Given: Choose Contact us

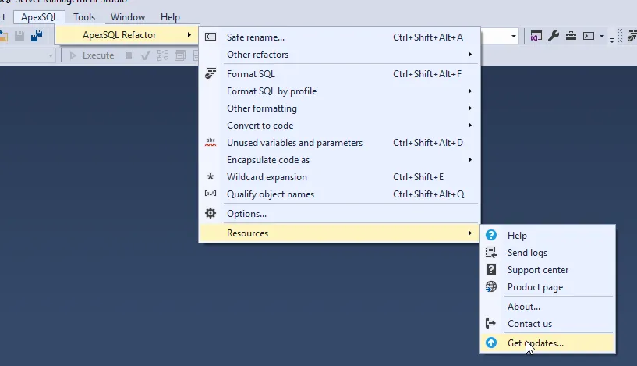Looking at the screenshot, I should click(547, 324).
